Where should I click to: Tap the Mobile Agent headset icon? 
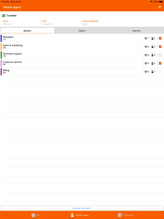click(72, 215)
